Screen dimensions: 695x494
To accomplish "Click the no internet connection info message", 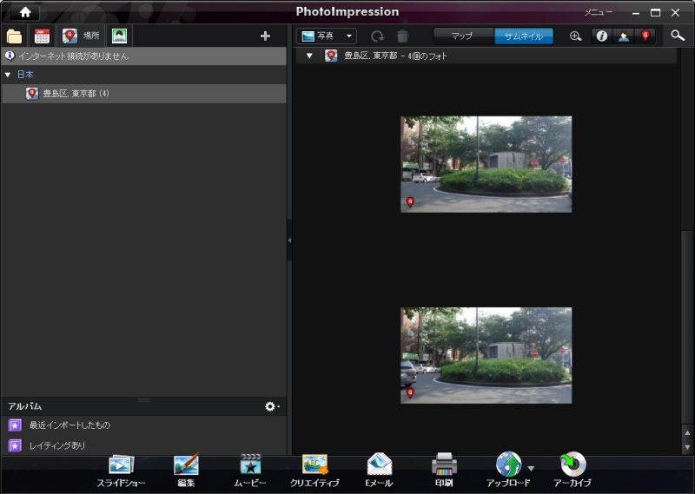I will (143, 56).
